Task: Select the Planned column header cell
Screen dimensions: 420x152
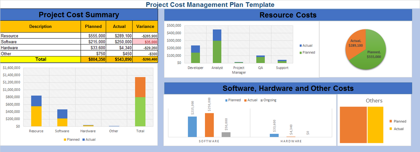Action: 93,26
